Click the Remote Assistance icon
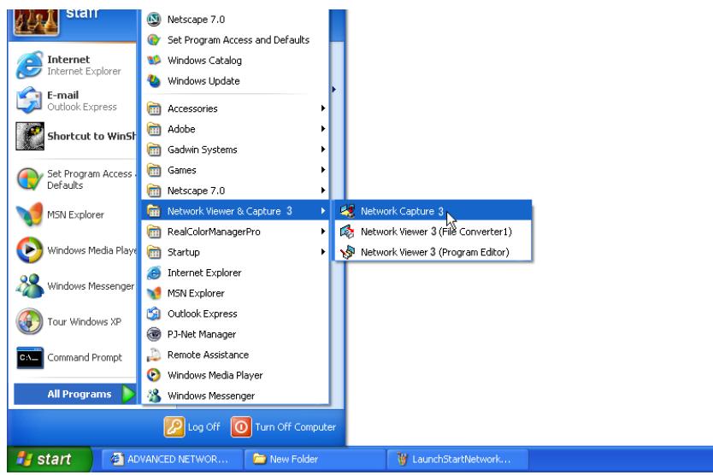This screenshot has width=713, height=475. 154,355
